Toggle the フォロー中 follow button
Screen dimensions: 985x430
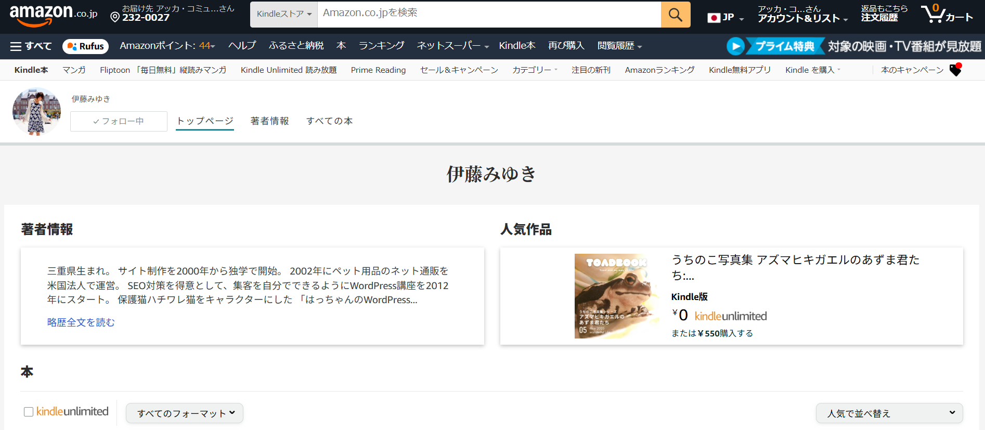119,121
